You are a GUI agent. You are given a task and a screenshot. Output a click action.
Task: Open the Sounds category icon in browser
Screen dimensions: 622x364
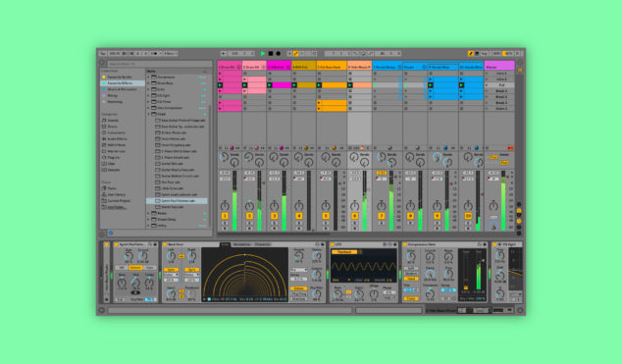tap(104, 120)
